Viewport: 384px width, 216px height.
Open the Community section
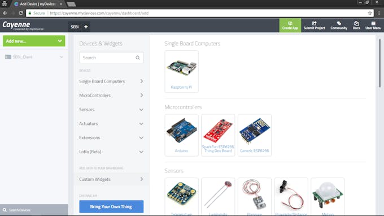tap(339, 25)
